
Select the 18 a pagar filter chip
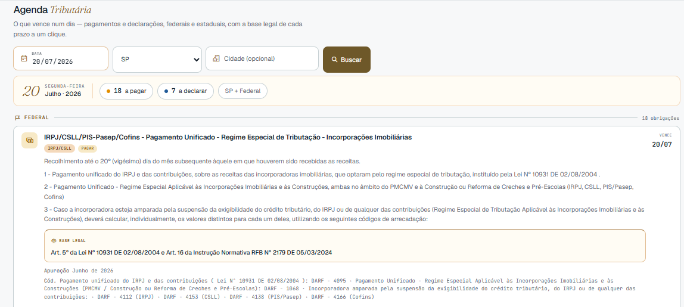[x=126, y=91]
